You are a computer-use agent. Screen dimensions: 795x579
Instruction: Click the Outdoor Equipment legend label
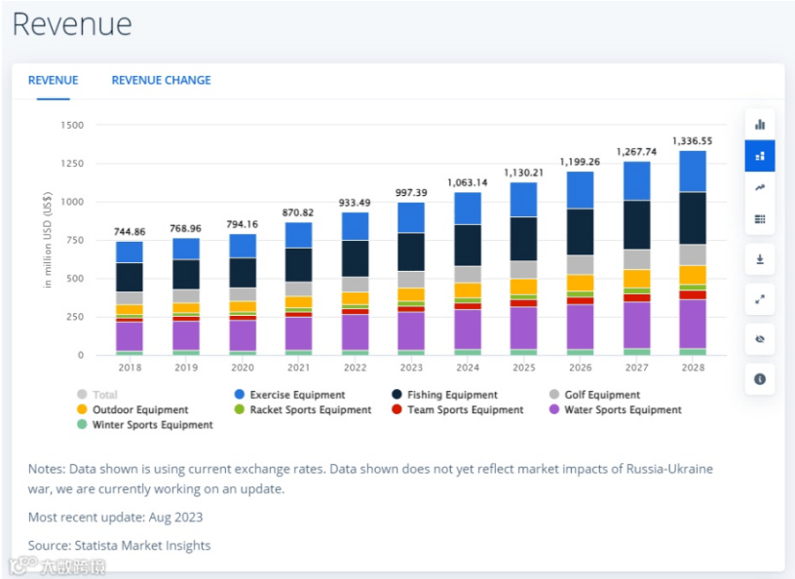click(140, 410)
